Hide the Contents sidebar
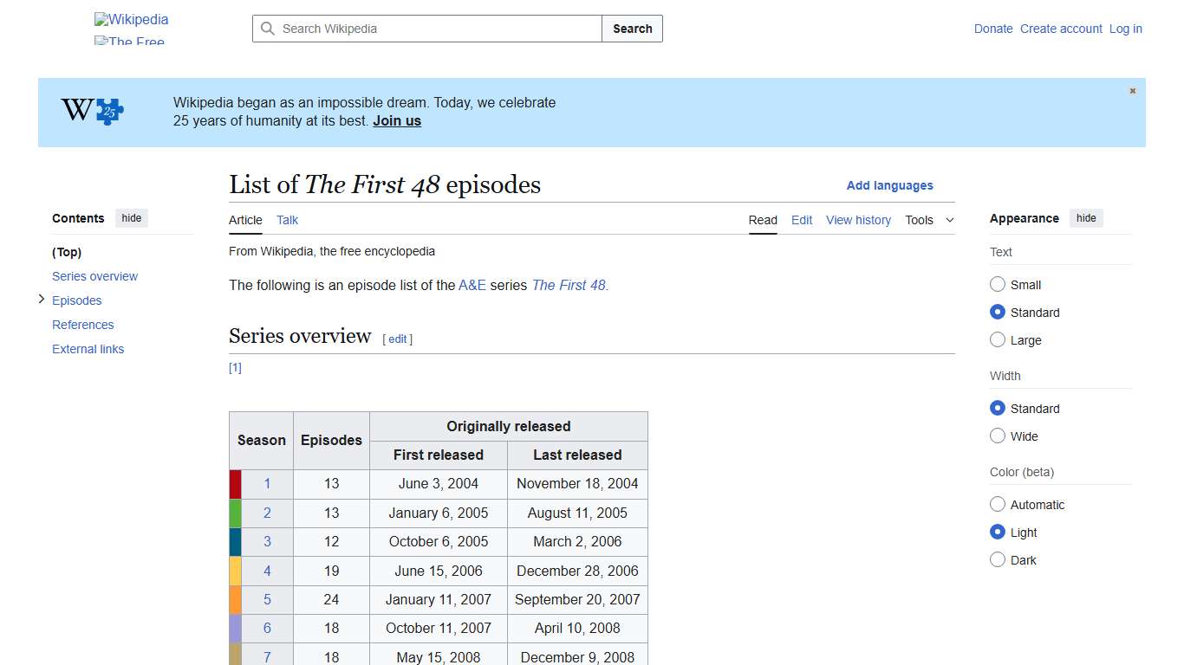The image size is (1184, 665). coord(131,218)
